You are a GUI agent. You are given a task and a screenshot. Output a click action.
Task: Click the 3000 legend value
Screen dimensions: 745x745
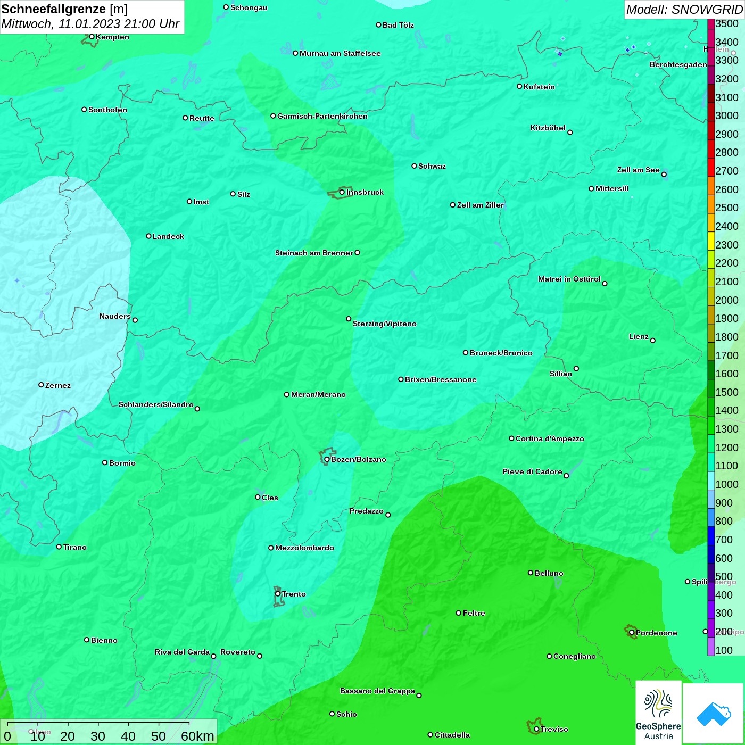tap(727, 115)
